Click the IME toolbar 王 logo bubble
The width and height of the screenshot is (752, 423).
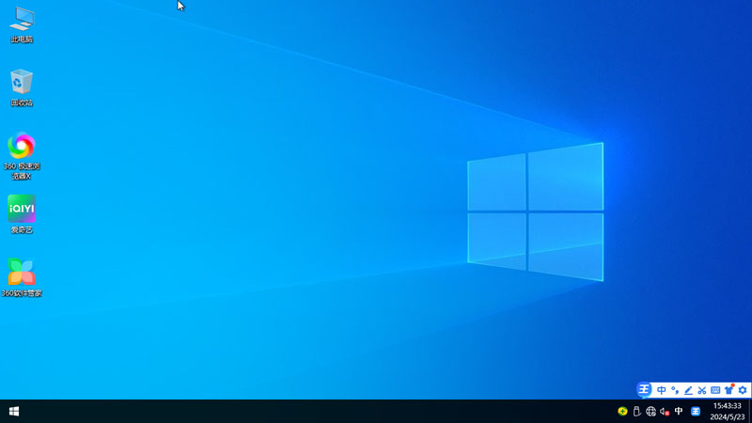[x=644, y=389]
